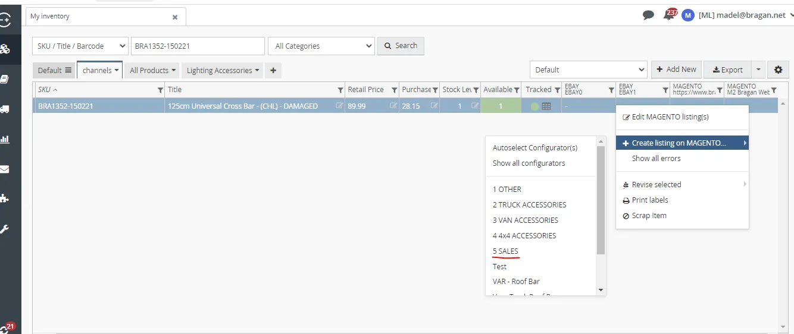The height and width of the screenshot is (334, 794).
Task: Open the Default view dropdown at right
Action: (589, 70)
